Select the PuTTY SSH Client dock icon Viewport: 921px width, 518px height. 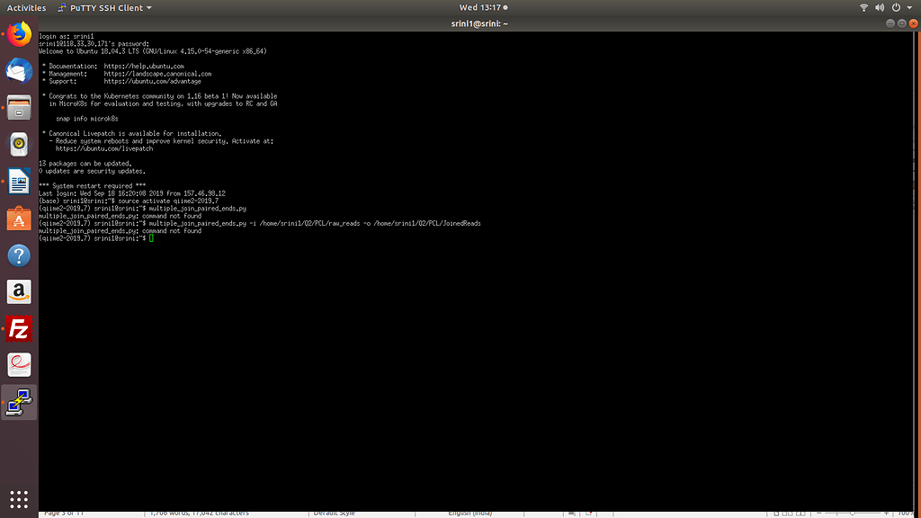click(x=19, y=402)
